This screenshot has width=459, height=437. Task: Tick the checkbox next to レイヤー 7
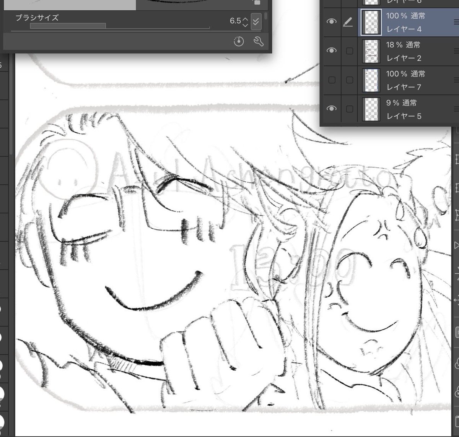tap(349, 80)
